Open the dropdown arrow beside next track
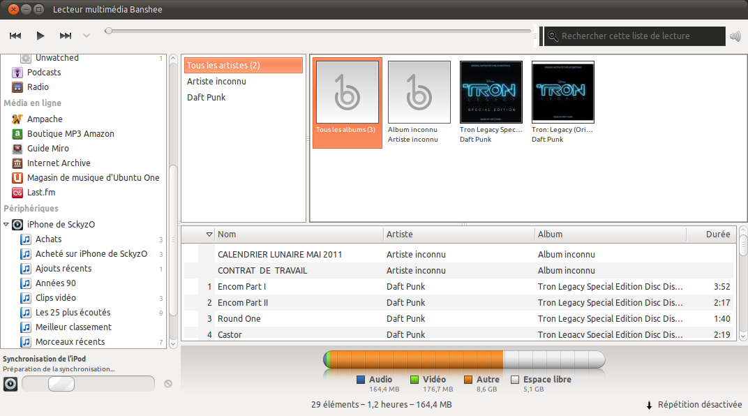Viewport: 748px width, 416px height. (x=87, y=36)
